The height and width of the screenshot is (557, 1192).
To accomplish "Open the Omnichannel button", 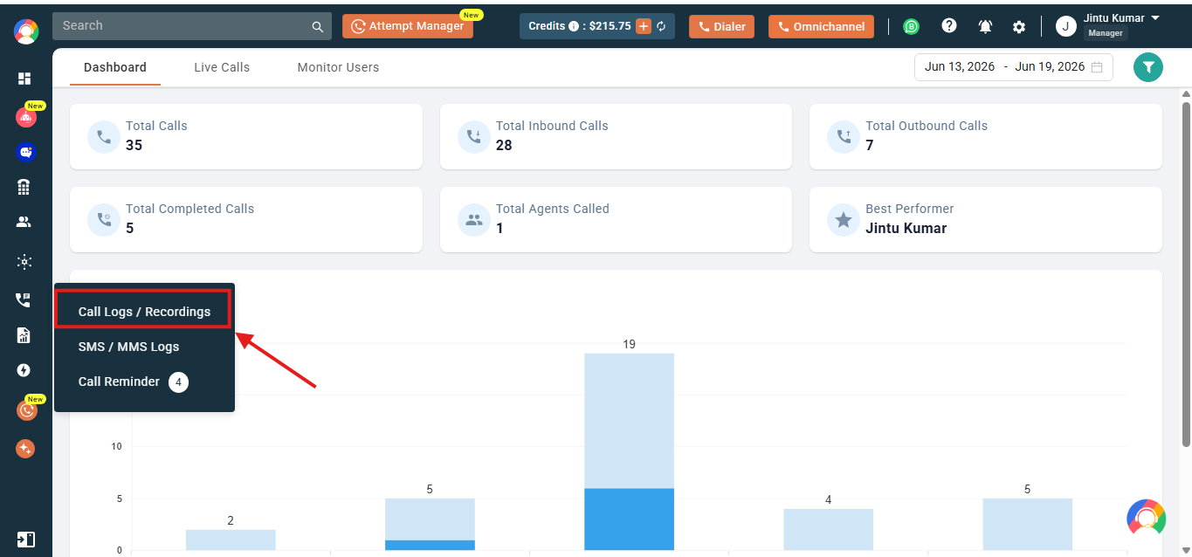I will (821, 26).
